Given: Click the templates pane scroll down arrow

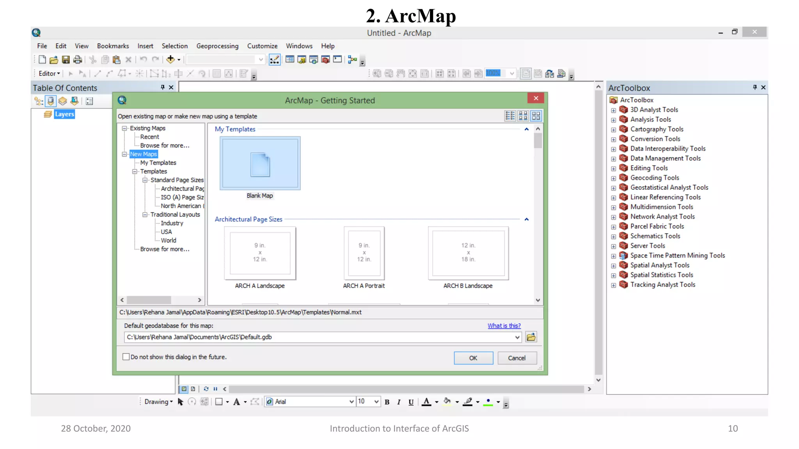Looking at the screenshot, I should click(538, 300).
